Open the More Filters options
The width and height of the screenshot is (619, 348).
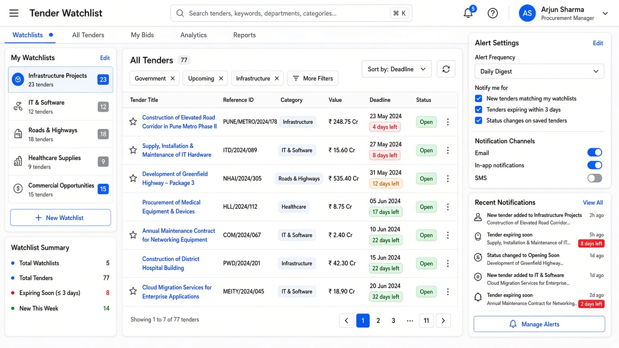[313, 78]
